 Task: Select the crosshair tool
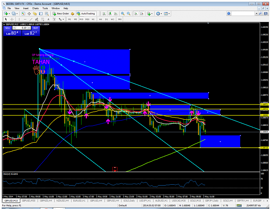click(x=12, y=19)
